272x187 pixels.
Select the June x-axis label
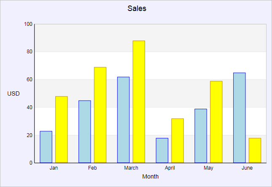[x=247, y=168]
